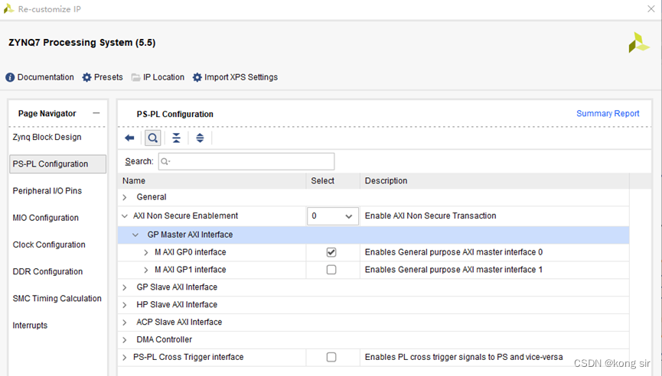The image size is (662, 376).
Task: Enable PS-PL Cross Trigger interface checkbox
Action: click(331, 357)
